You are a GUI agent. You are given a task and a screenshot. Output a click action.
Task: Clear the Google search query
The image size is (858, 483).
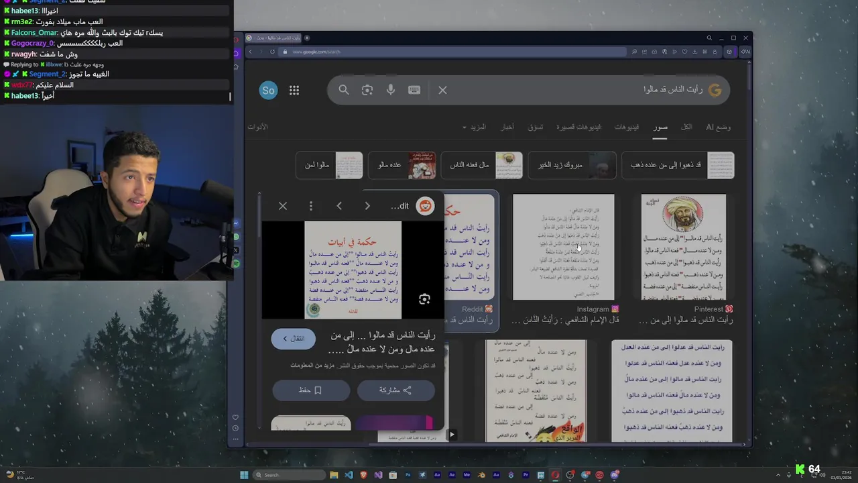pos(442,90)
